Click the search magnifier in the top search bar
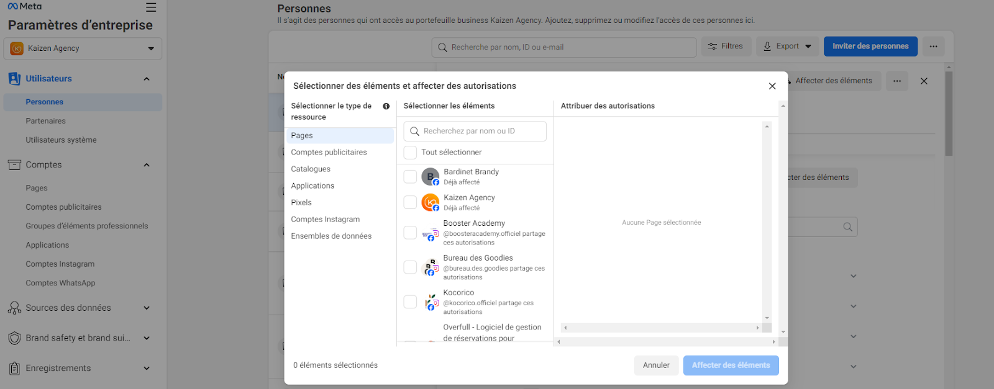 tap(442, 47)
